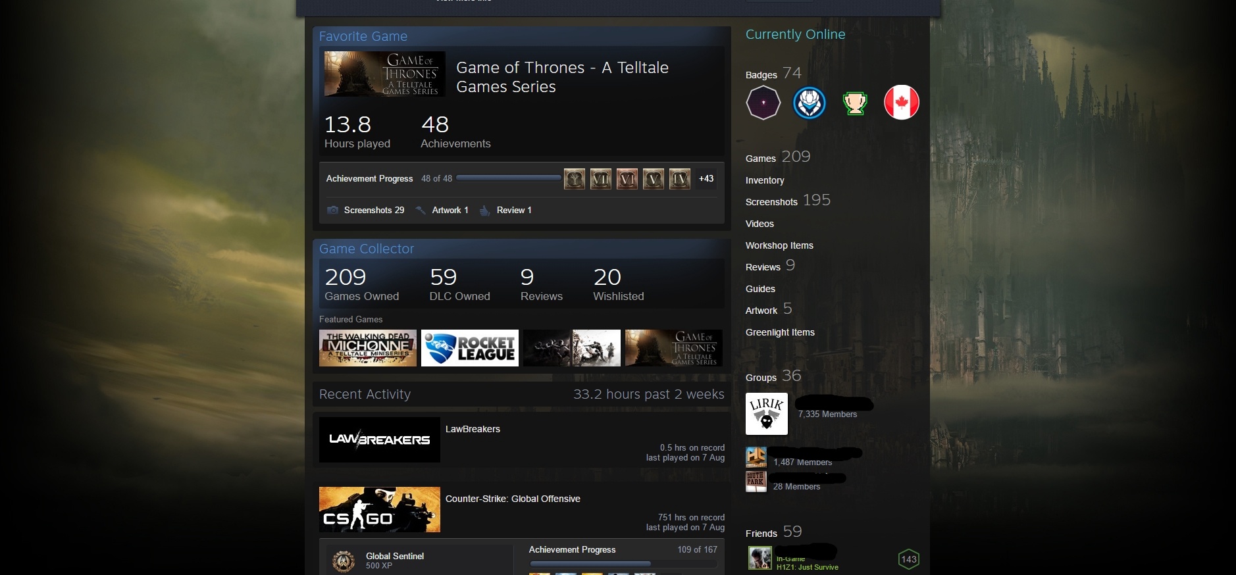Image resolution: width=1236 pixels, height=575 pixels.
Task: Click the Game of Thrones favorite game banner
Action: 385,74
